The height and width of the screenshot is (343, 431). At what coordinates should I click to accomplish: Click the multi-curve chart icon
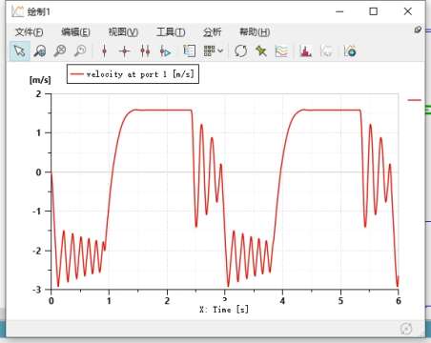pyautogui.click(x=282, y=50)
